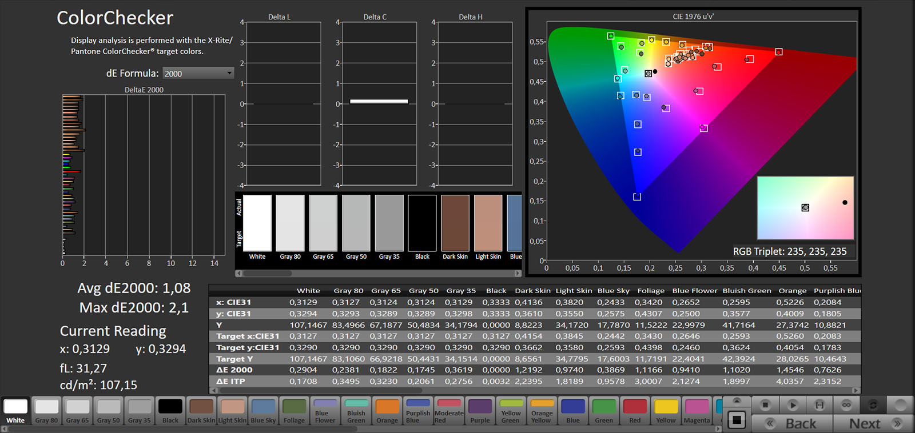Click the single read bracket icon
This screenshot has width=915, height=433.
coord(819,405)
